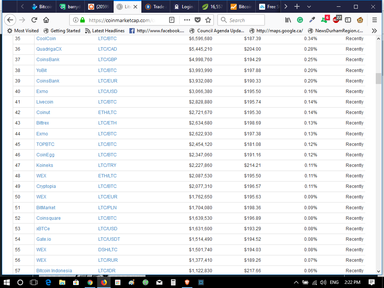Open Most Visited bookmarks folder
The height and width of the screenshot is (288, 384).
23,31
